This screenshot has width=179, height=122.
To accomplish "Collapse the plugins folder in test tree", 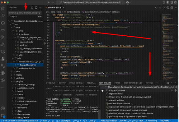I will [12, 81].
